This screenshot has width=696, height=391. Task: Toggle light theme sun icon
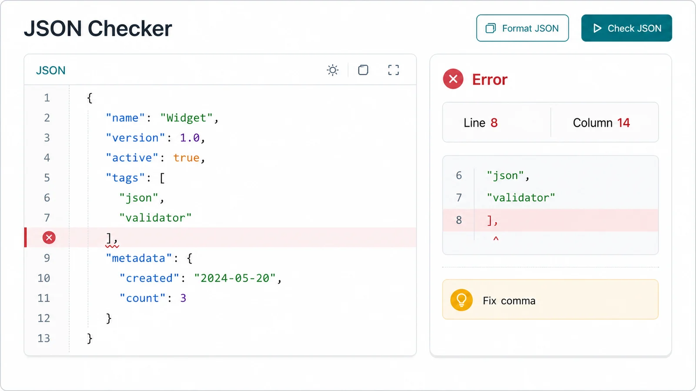[x=333, y=70]
